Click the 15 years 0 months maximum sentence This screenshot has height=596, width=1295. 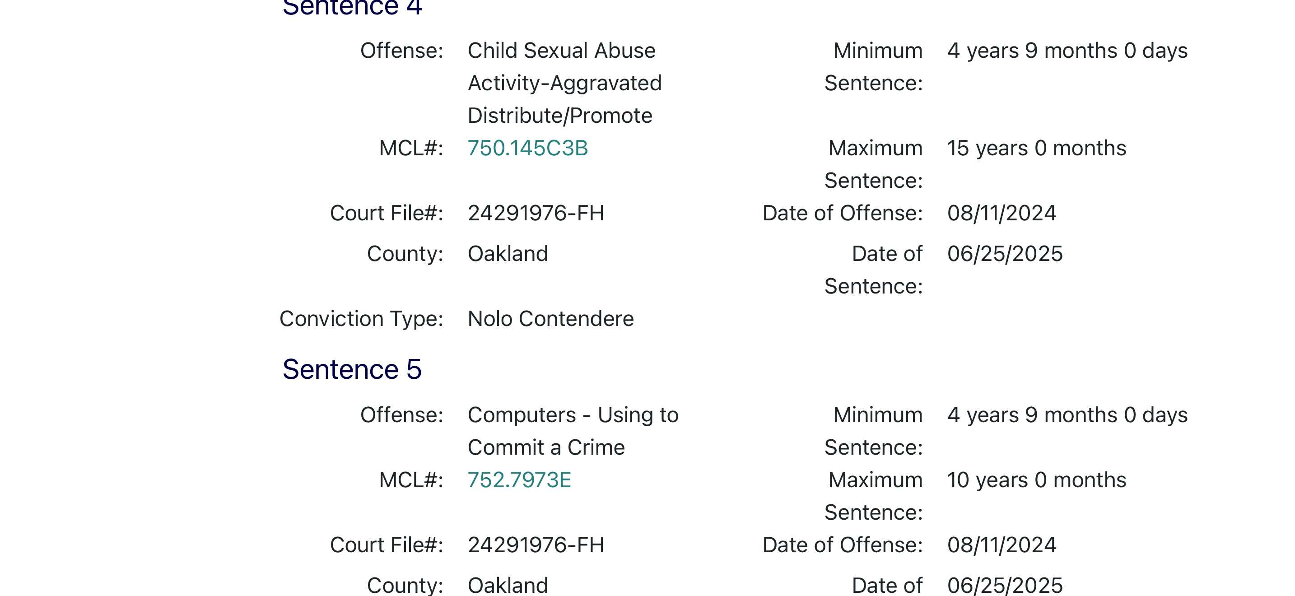coord(1036,148)
